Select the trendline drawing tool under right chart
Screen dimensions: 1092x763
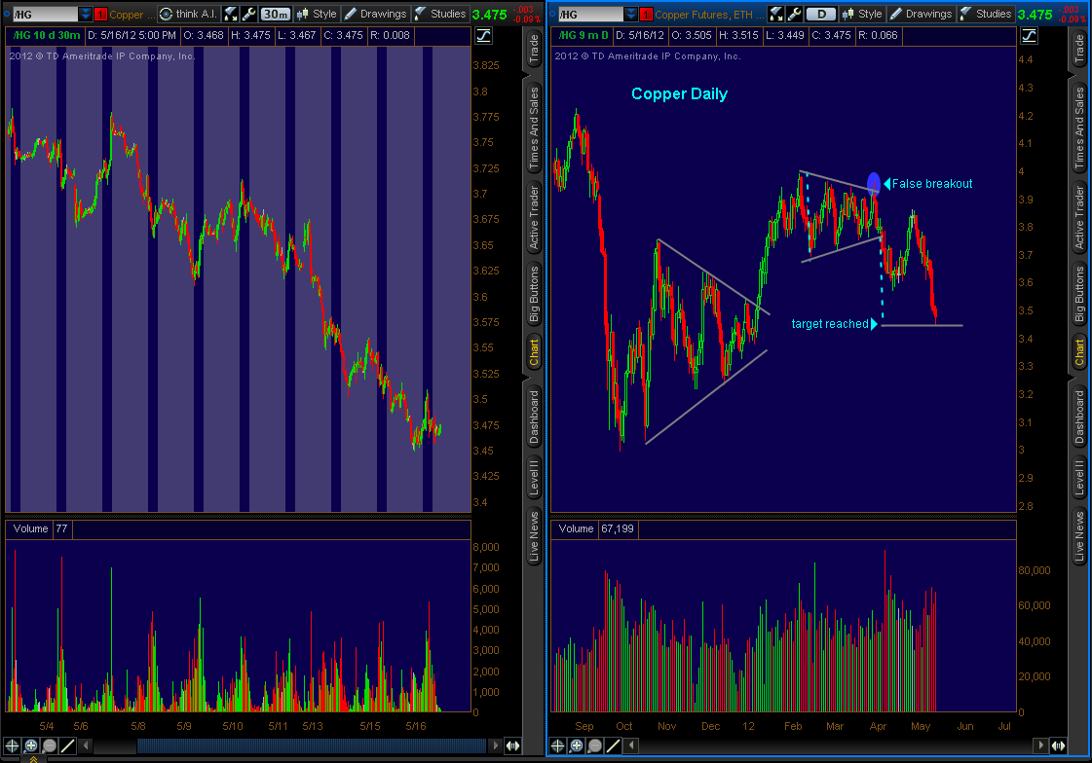coord(614,745)
